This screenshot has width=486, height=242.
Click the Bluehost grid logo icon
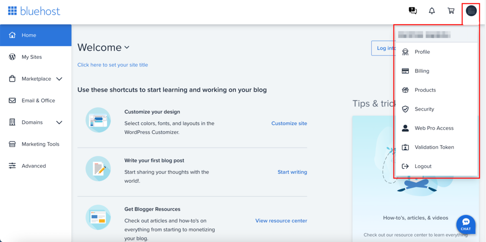[x=12, y=11]
